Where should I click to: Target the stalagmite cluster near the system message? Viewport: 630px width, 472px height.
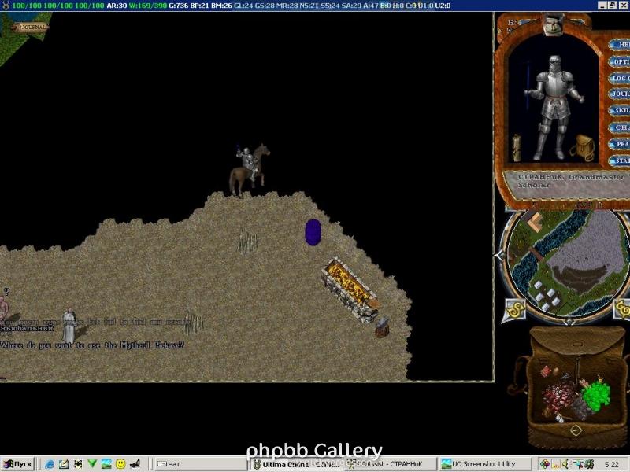point(194,323)
